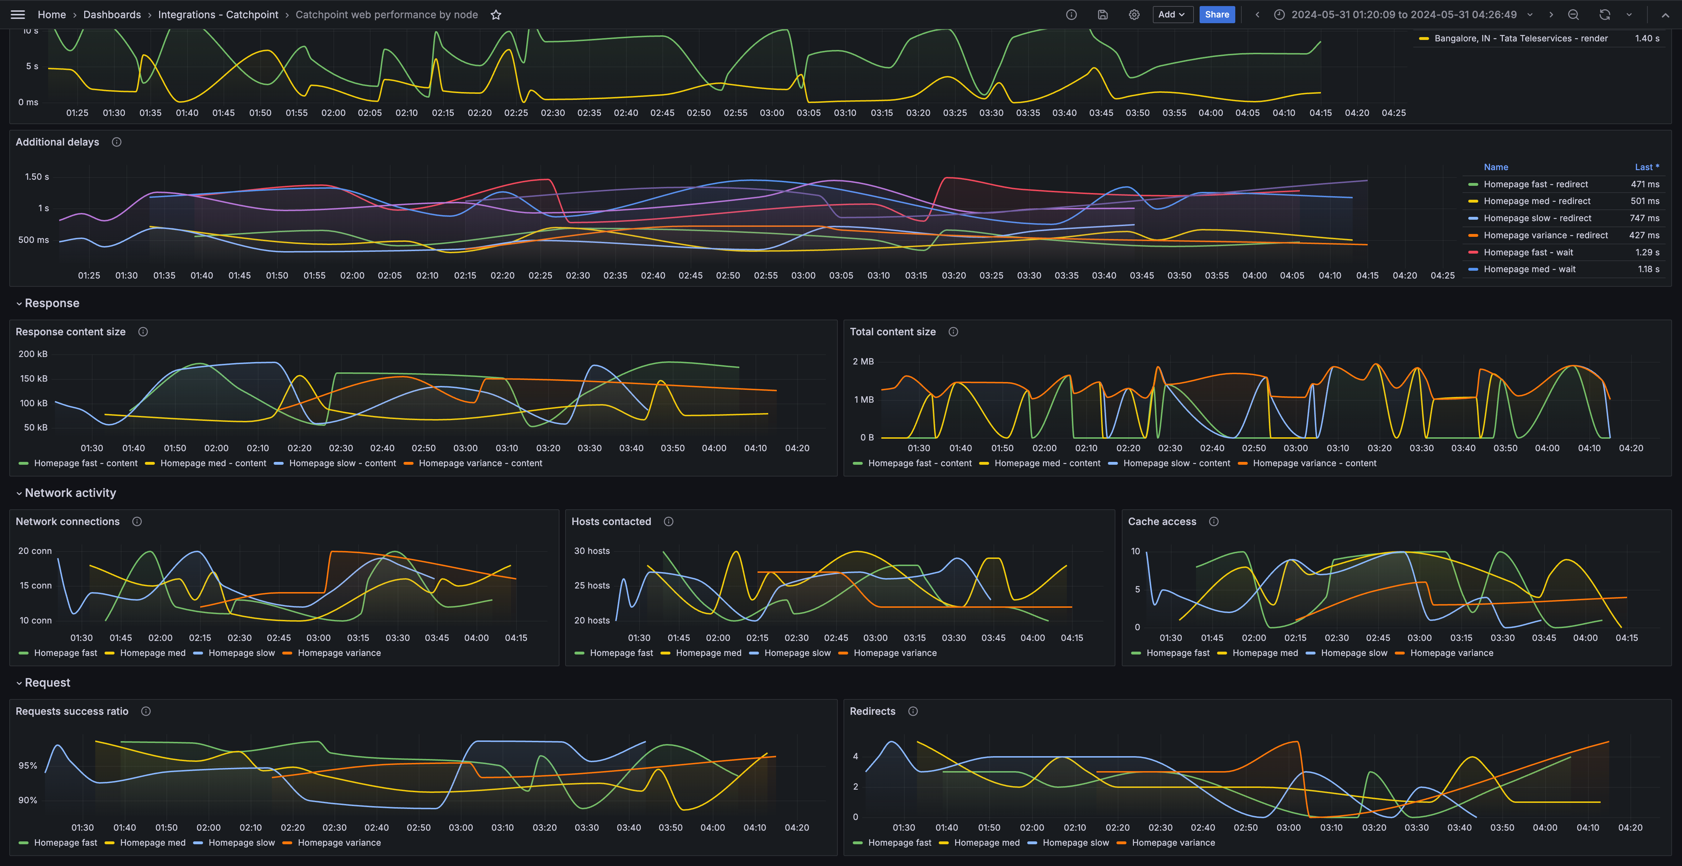Click the Share button
The width and height of the screenshot is (1682, 866).
(1217, 14)
